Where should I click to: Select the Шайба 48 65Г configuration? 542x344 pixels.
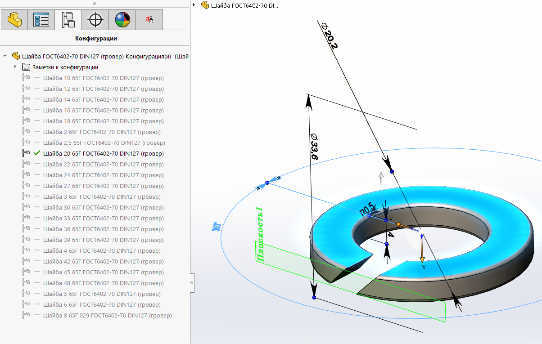[103, 283]
